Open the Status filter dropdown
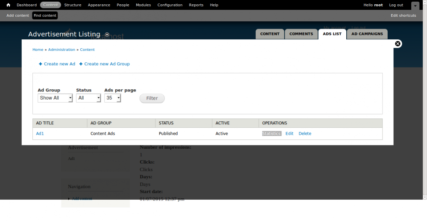 (x=88, y=98)
